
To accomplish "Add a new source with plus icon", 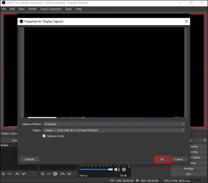I will pyautogui.click(x=42, y=174).
